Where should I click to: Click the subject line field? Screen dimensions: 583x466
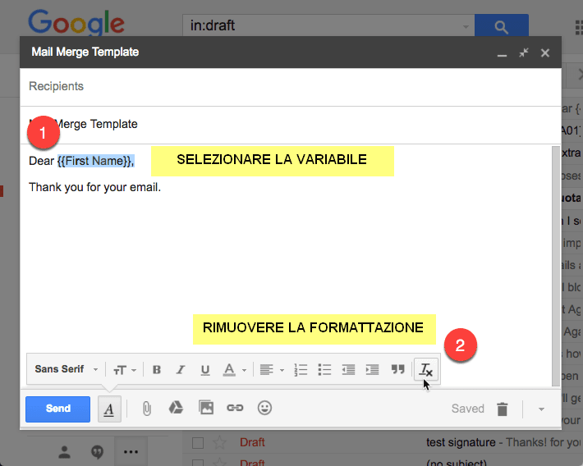(x=290, y=125)
